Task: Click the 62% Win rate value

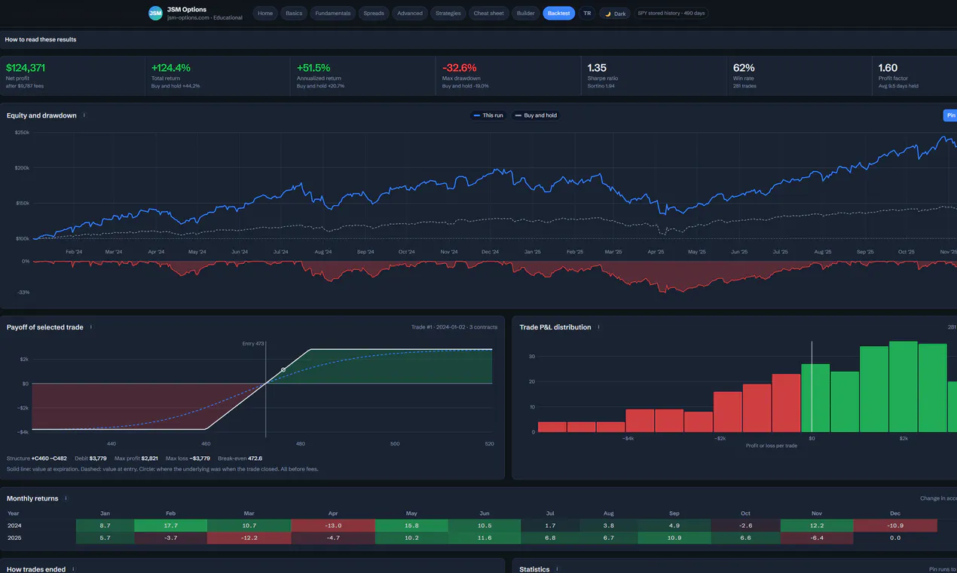Action: tap(744, 68)
